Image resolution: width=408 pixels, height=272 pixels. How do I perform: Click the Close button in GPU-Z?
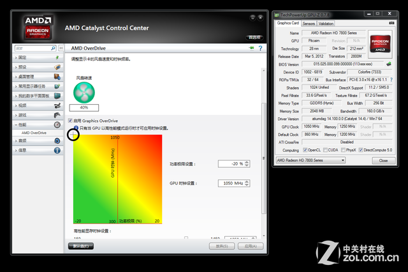click(x=382, y=160)
